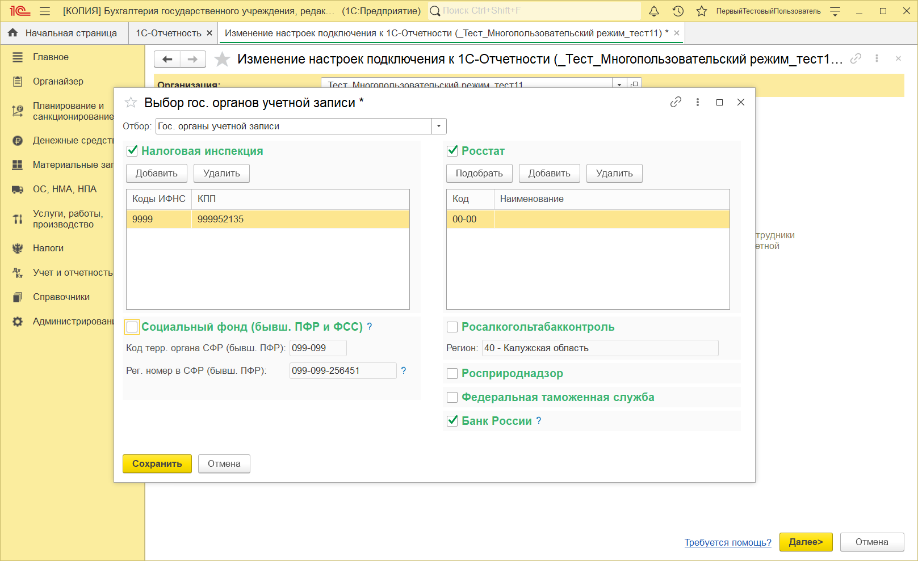The height and width of the screenshot is (561, 918).
Task: Open the Налоги menu section
Action: (48, 248)
